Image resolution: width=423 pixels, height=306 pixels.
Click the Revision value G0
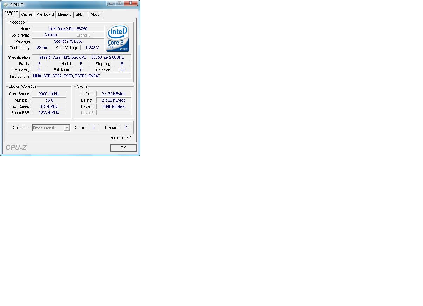(x=122, y=70)
